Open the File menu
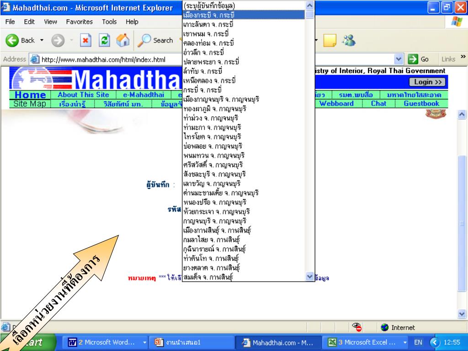468x351 pixels. [10, 22]
